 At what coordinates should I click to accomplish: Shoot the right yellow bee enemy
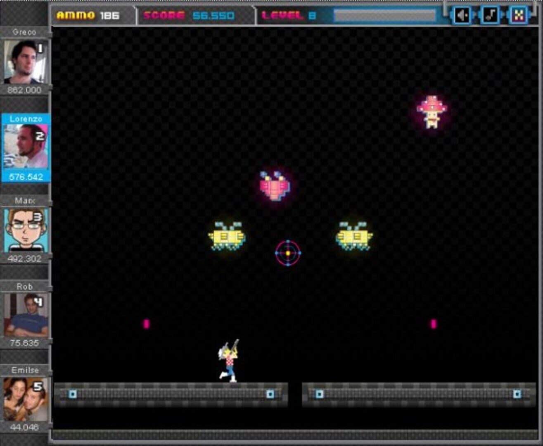point(354,236)
